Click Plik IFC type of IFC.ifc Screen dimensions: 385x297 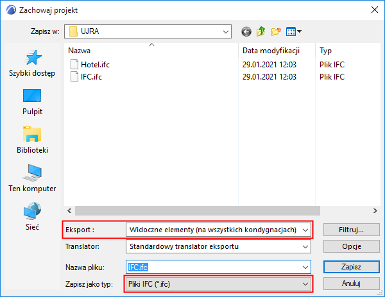click(332, 77)
